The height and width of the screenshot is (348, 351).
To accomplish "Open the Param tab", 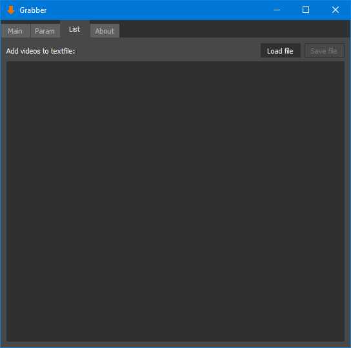I will 45,31.
